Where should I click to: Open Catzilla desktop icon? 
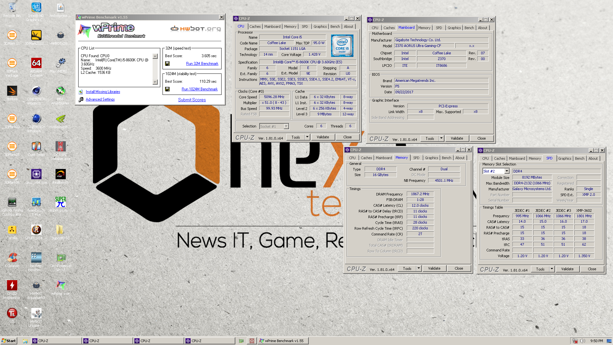12,232
